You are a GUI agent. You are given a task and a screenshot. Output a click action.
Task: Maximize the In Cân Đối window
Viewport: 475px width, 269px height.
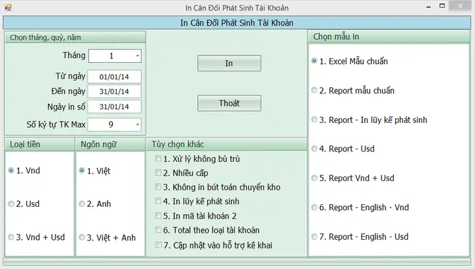coord(442,6)
